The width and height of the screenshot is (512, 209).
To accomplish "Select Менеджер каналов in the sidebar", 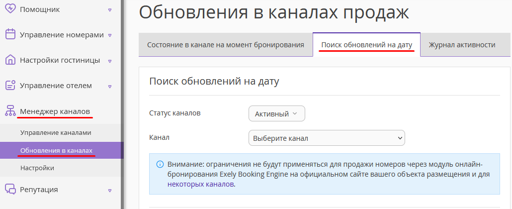I will (x=55, y=111).
